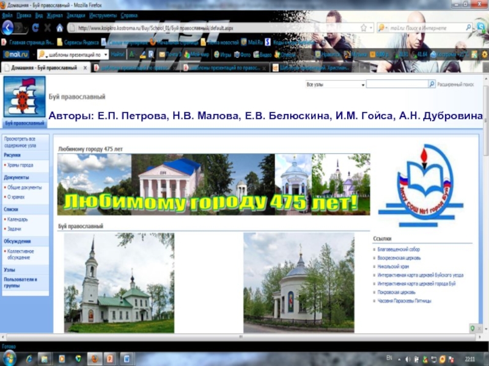Open the 'Благовещенский собор' link

point(398,249)
